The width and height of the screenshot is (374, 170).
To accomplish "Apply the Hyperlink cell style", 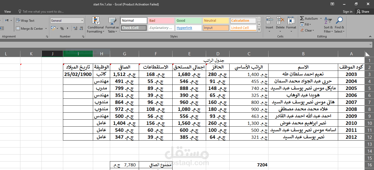I will (x=189, y=28).
